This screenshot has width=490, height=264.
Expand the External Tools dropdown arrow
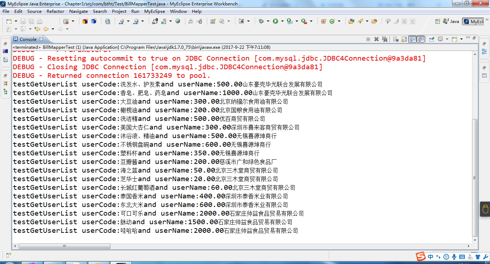[x=311, y=21]
